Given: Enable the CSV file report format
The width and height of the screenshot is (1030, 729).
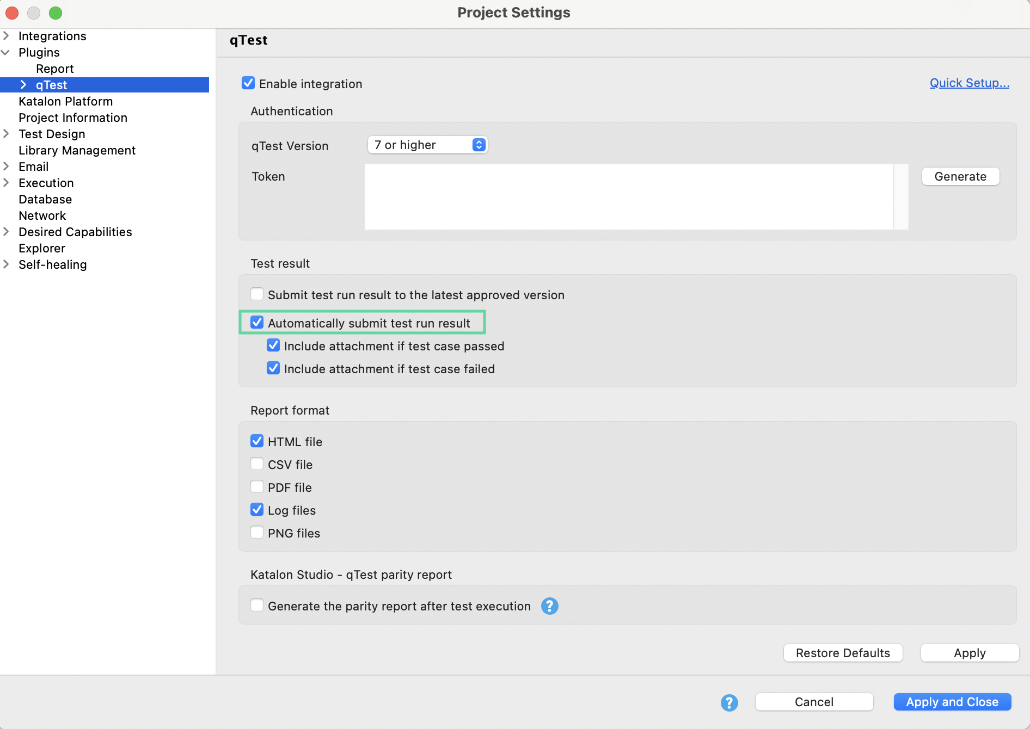Looking at the screenshot, I should pyautogui.click(x=256, y=464).
